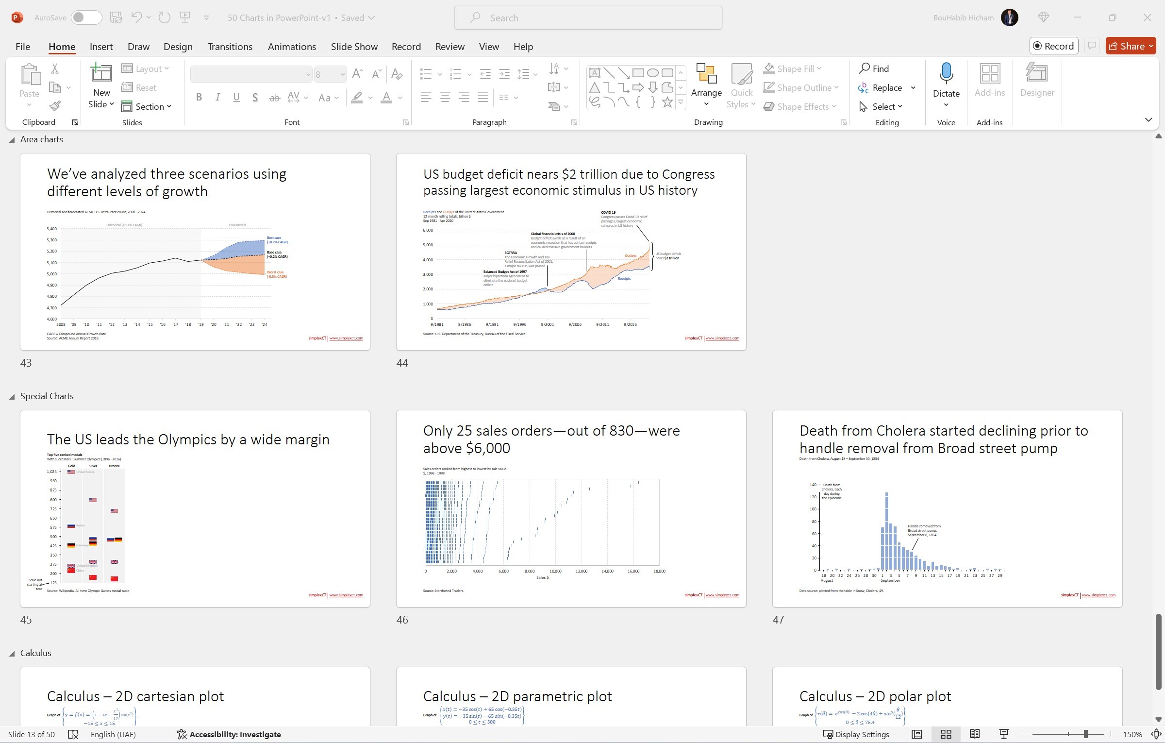This screenshot has height=743, width=1165.
Task: Click the Redo icon
Action: click(x=164, y=17)
